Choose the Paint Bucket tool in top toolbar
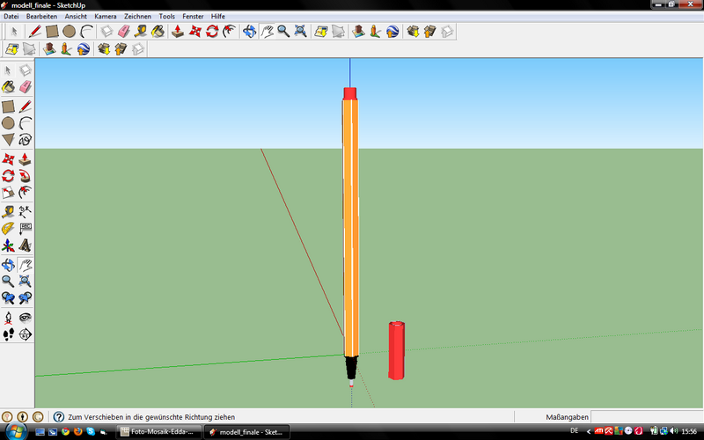Viewport: 704px width, 440px height. click(x=158, y=32)
